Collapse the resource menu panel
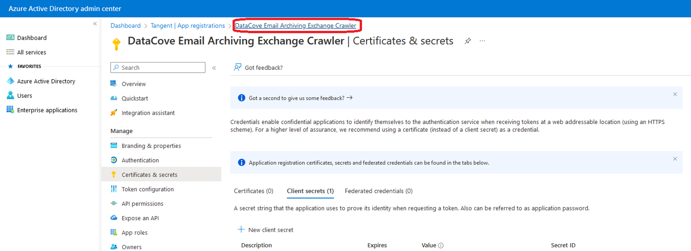The width and height of the screenshot is (691, 251). (x=214, y=68)
